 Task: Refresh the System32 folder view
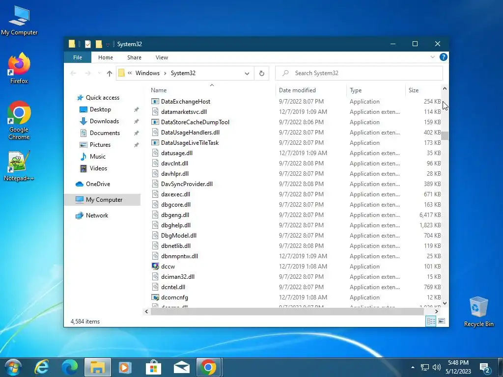[x=261, y=74]
